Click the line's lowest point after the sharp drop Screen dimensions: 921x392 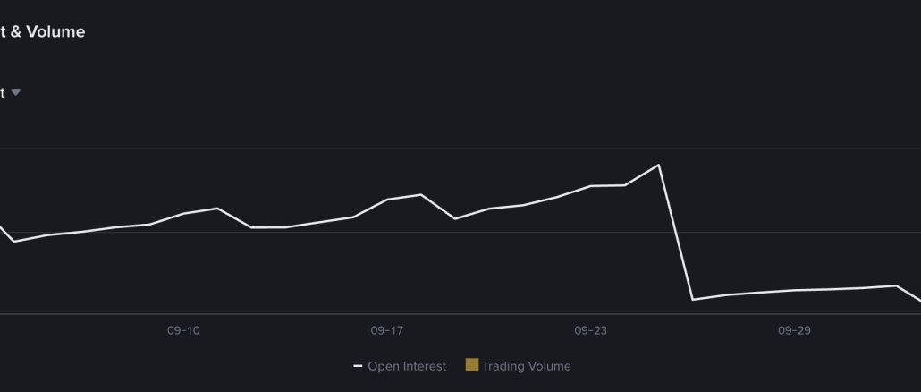(693, 300)
